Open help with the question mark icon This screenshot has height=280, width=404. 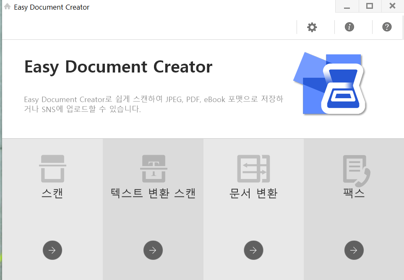point(387,27)
